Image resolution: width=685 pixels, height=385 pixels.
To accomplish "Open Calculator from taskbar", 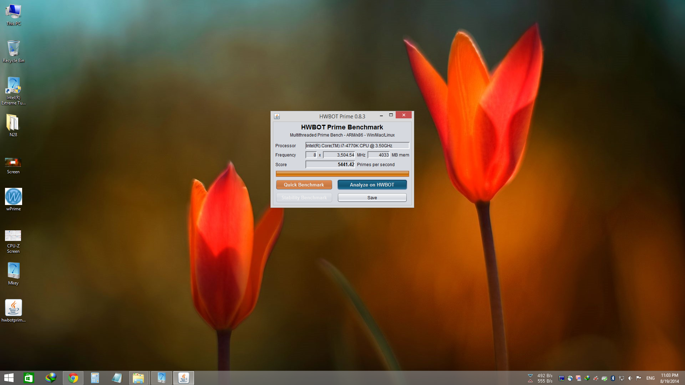I will (95, 378).
